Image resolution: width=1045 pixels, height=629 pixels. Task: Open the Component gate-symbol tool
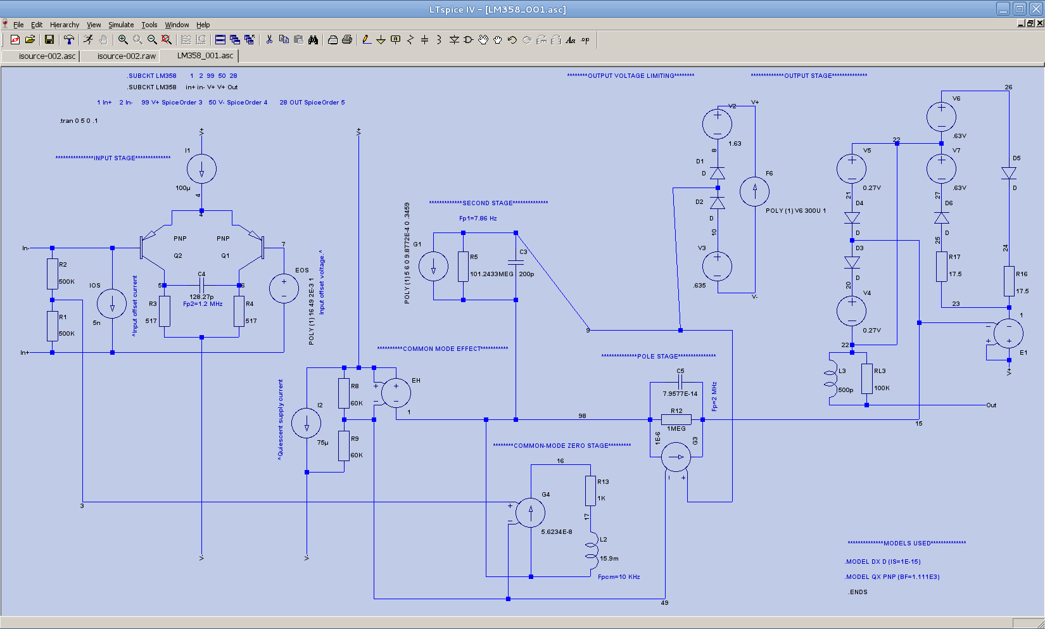[x=469, y=39]
